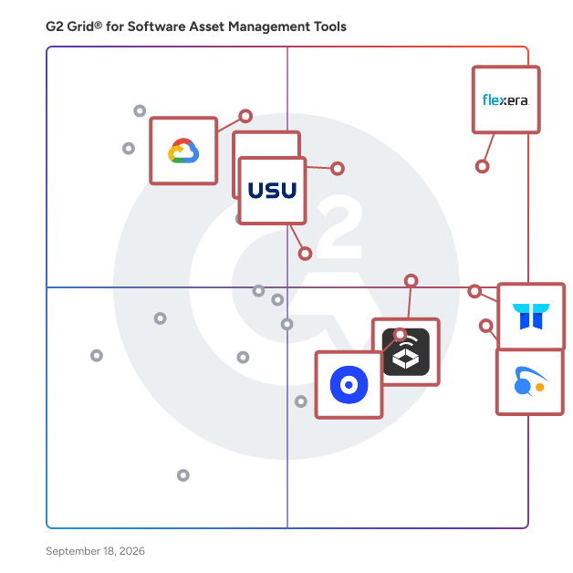Open the blue circle target logo card
This screenshot has width=573, height=573.
tap(349, 385)
